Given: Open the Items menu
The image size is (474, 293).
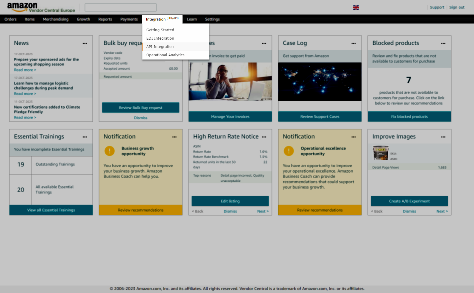Looking at the screenshot, I should click(30, 19).
